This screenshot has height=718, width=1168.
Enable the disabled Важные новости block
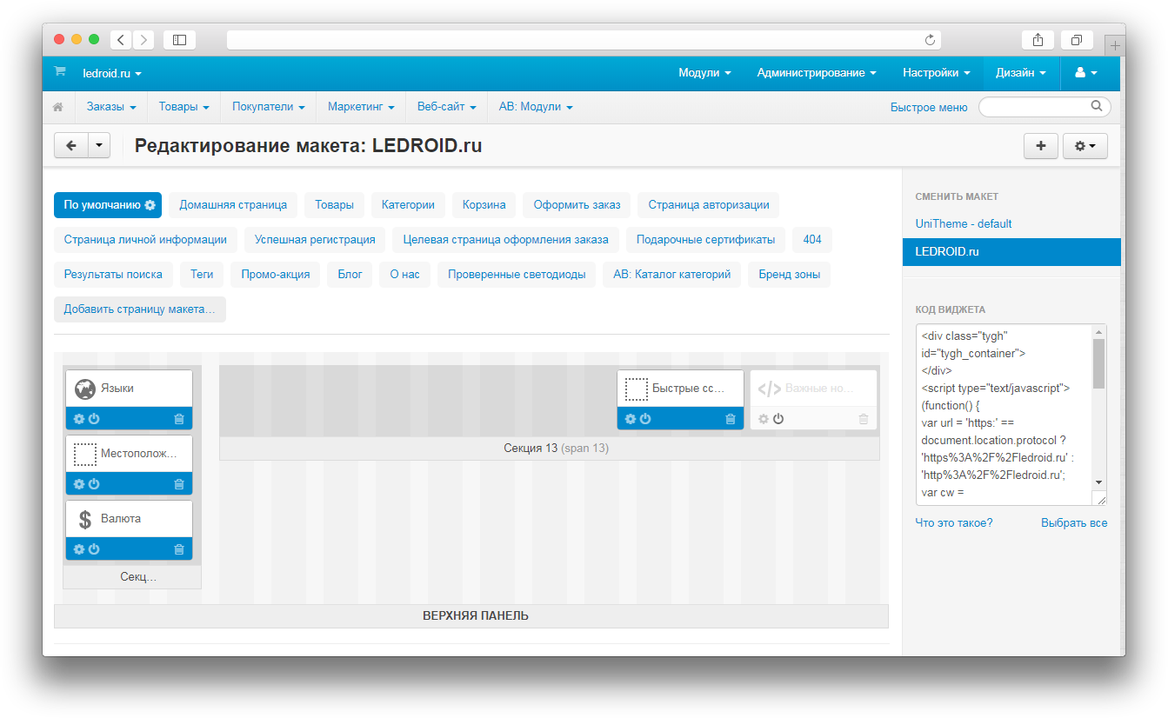pyautogui.click(x=778, y=419)
